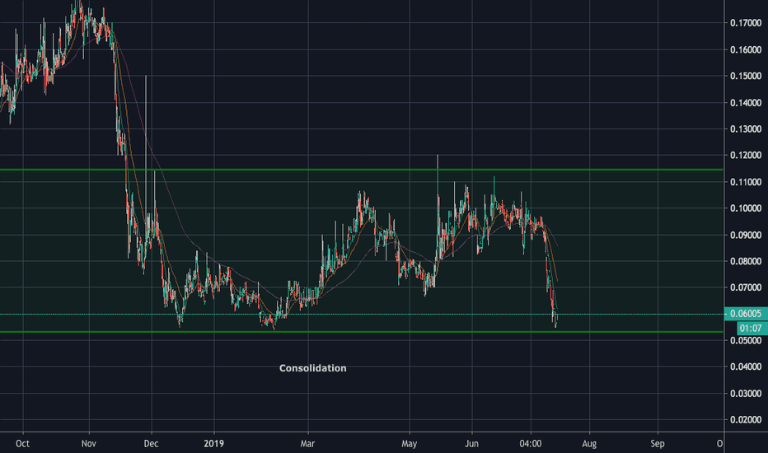Click the 0.13000 price axis label
This screenshot has height=453, width=768.
coord(746,128)
